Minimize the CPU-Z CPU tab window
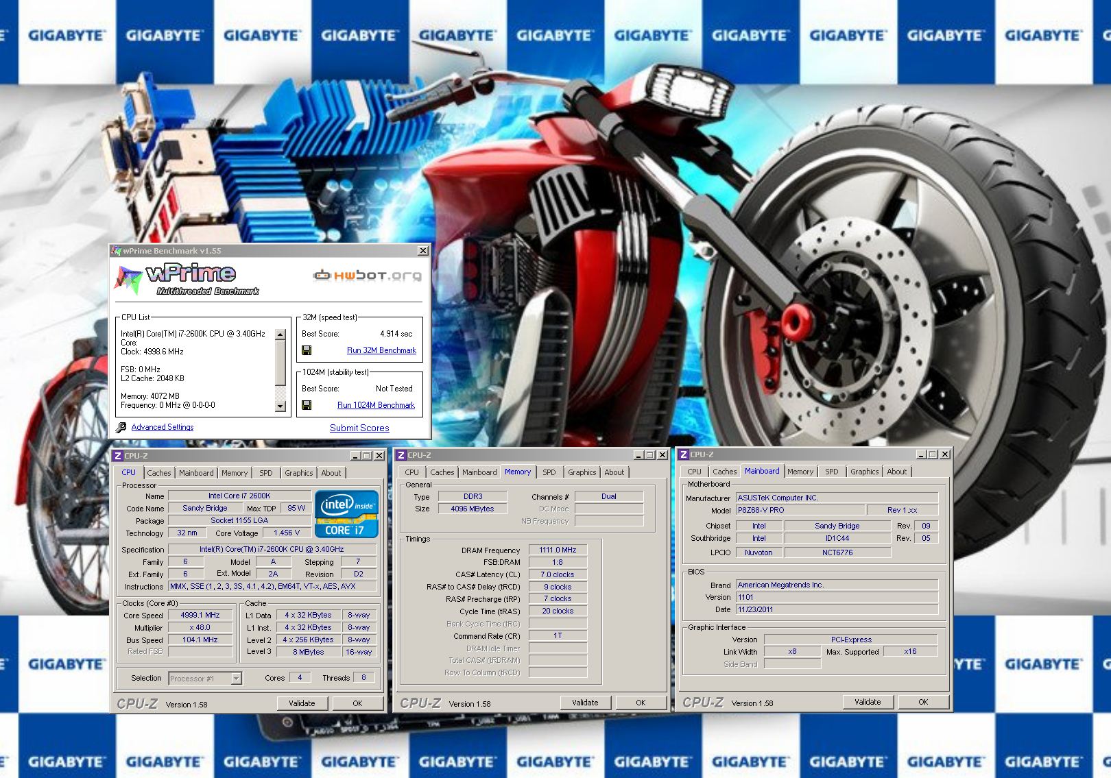 [356, 456]
